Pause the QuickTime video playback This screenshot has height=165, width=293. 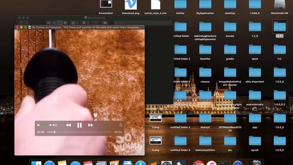click(79, 125)
